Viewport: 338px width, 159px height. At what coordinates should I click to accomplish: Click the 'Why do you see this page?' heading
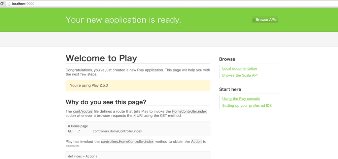pyautogui.click(x=106, y=102)
